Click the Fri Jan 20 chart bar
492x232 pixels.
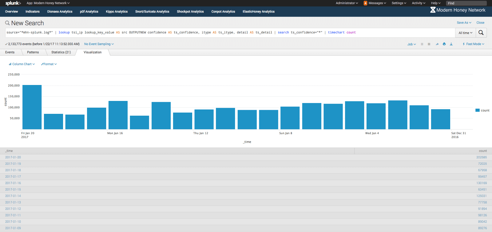click(32, 107)
